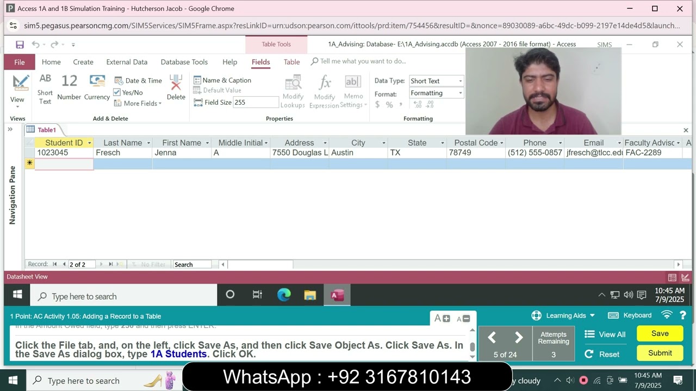696x391 pixels.
Task: Close the Table1 object window
Action: click(x=686, y=130)
